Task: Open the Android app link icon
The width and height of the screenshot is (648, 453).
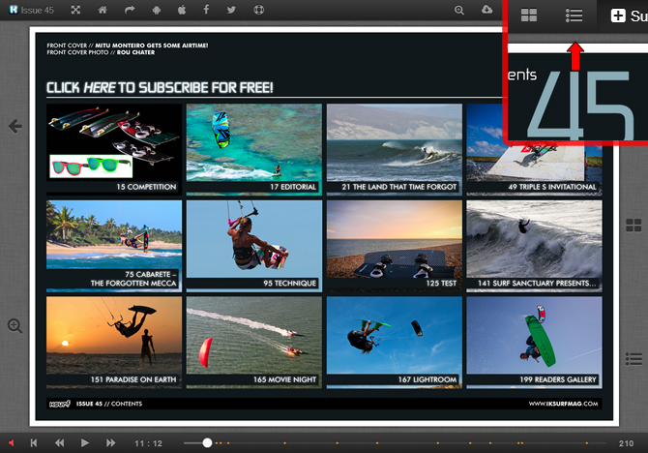Action: [x=157, y=10]
